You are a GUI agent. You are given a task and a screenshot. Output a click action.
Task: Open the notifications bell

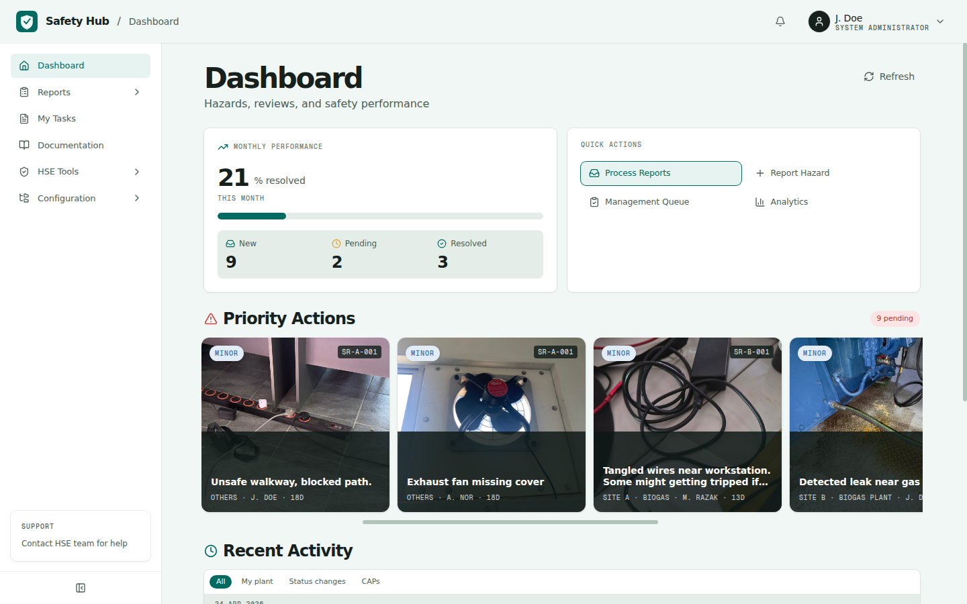[x=780, y=21]
